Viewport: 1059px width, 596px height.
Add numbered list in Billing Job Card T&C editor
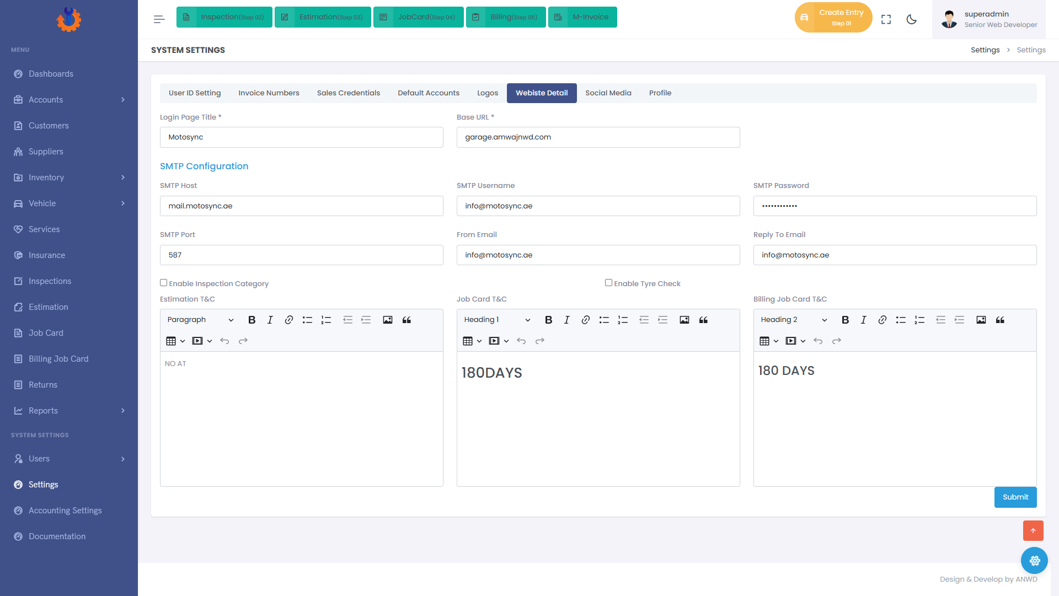pos(919,320)
